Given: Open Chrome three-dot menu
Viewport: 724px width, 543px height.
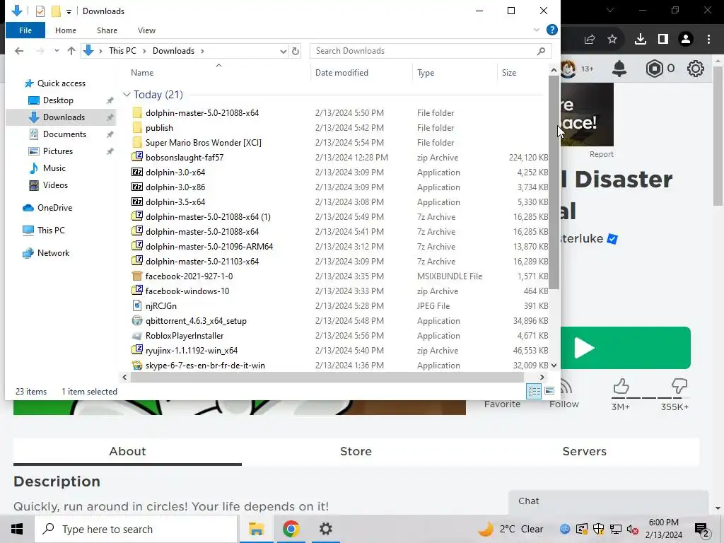Looking at the screenshot, I should [x=708, y=40].
